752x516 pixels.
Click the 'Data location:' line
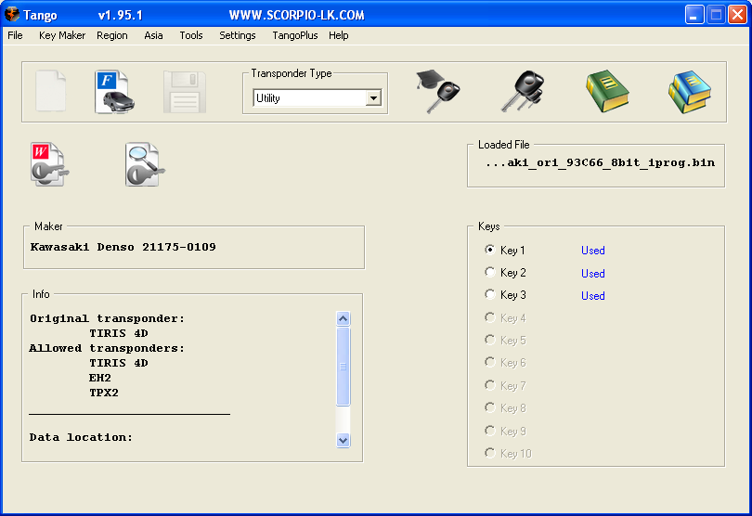(81, 437)
